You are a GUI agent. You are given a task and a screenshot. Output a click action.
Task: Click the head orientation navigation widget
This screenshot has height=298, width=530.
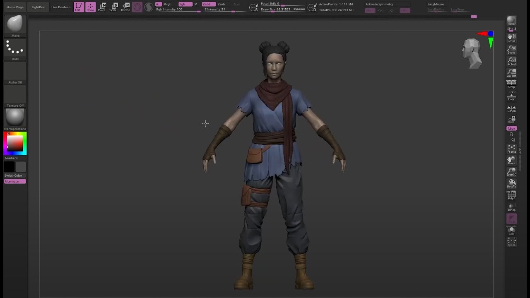pos(472,53)
